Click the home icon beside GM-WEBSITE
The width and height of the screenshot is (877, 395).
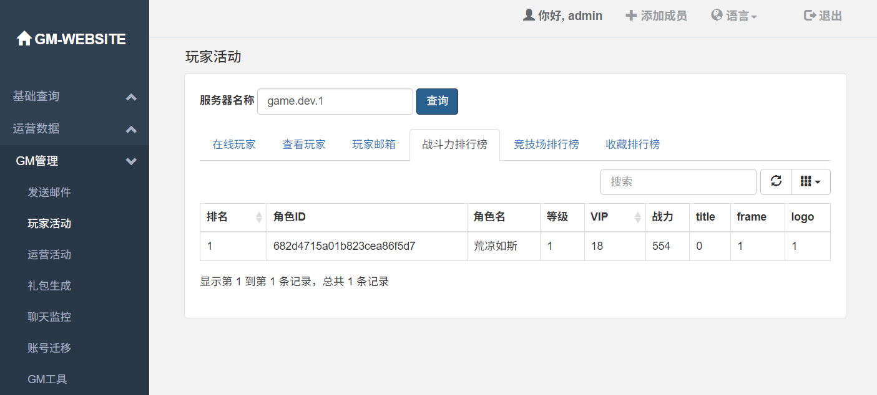click(x=24, y=39)
